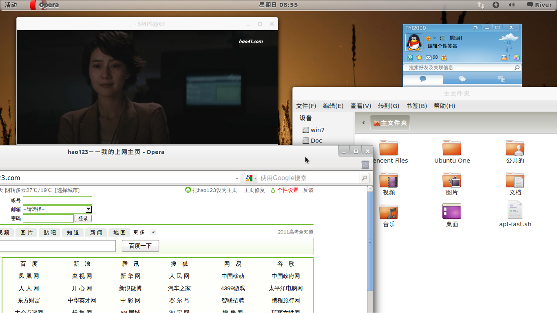557x313 pixels.
Task: Select the 新闻 tab on hao123
Action: tap(96, 232)
